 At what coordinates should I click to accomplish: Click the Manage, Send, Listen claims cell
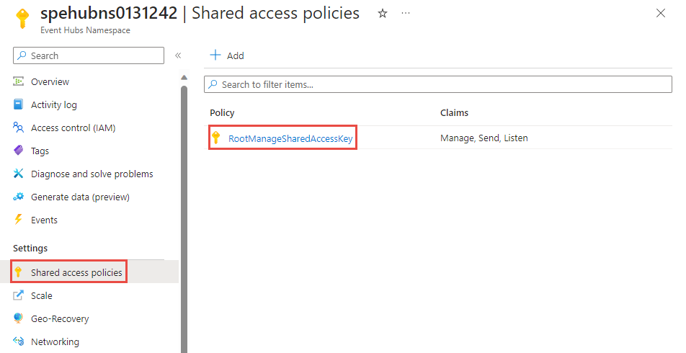click(484, 138)
